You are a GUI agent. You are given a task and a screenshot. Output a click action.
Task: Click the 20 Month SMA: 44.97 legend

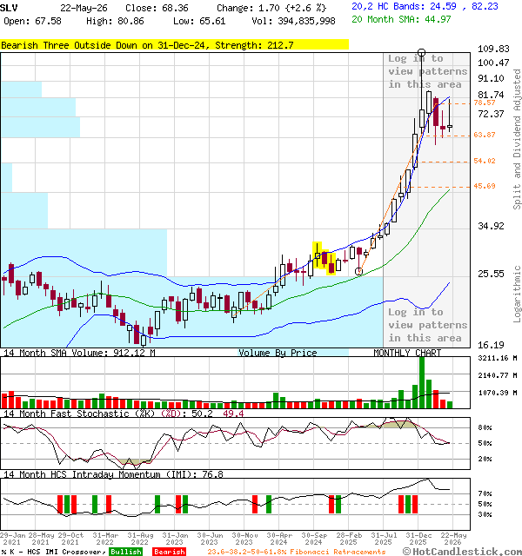(x=401, y=19)
